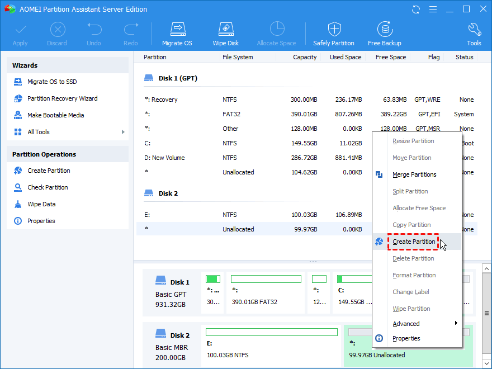Click the refresh icon in title bar
Viewport: 492px width, 369px height.
pyautogui.click(x=416, y=10)
